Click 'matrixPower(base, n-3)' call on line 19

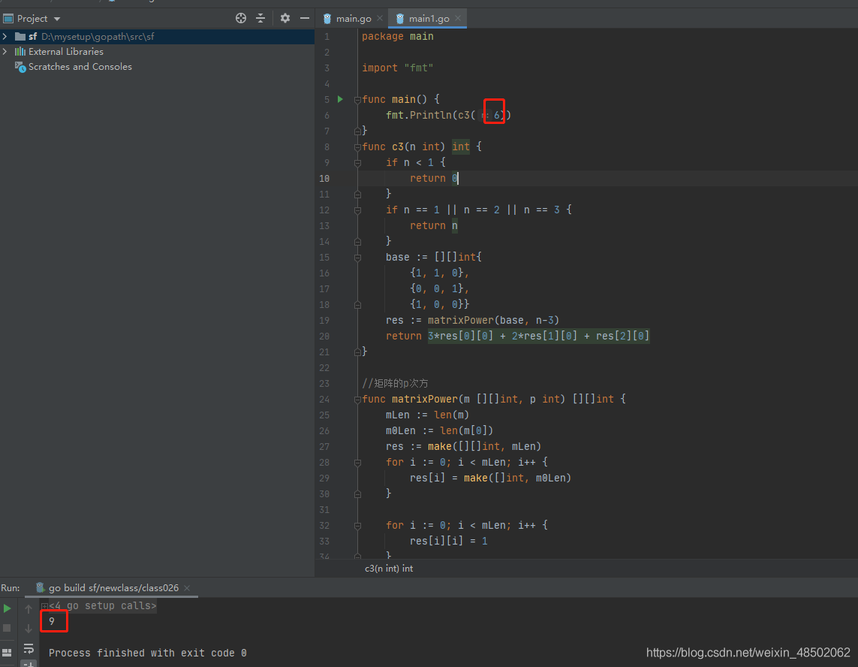click(x=493, y=321)
